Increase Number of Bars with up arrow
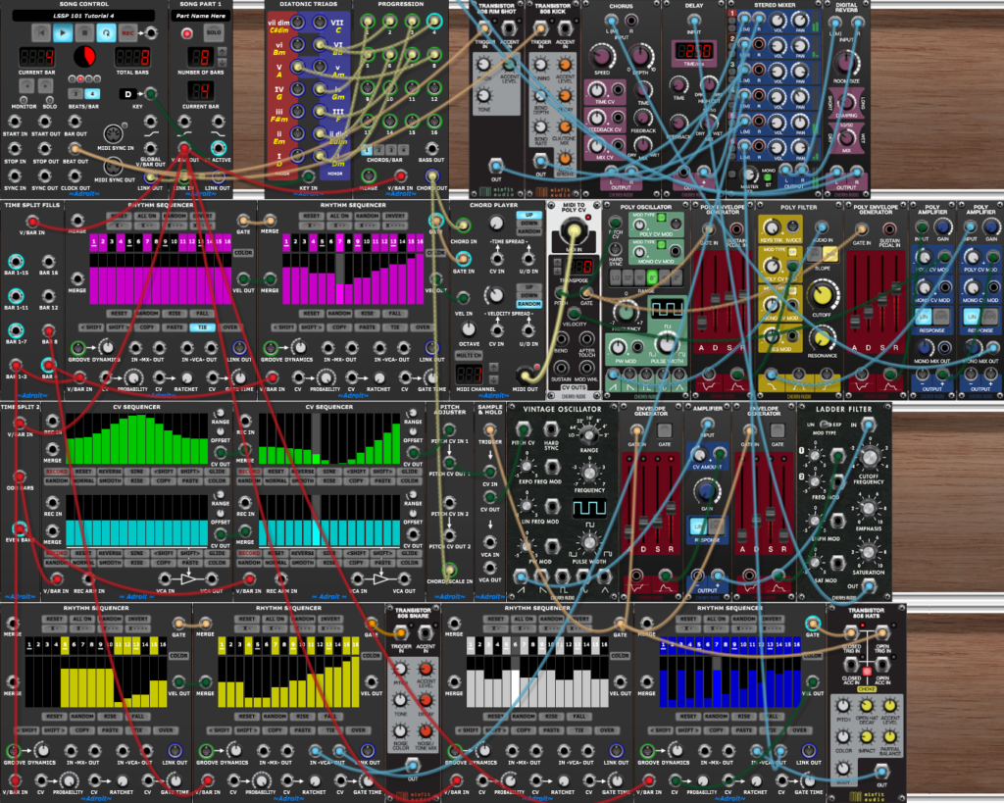The height and width of the screenshot is (803, 1004). (x=222, y=52)
